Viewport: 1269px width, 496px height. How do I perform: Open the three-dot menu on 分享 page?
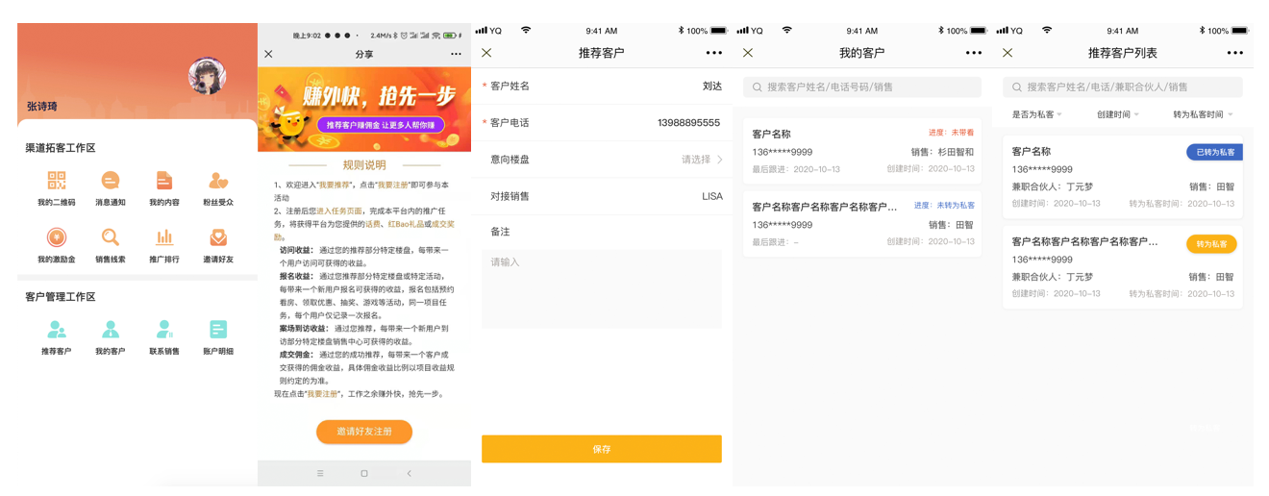(456, 54)
